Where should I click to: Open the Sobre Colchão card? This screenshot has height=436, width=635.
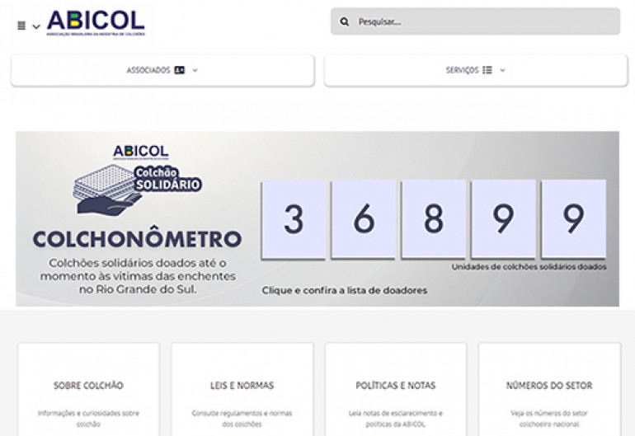(x=88, y=386)
